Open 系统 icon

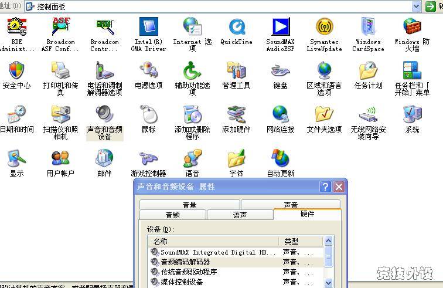tap(412, 114)
